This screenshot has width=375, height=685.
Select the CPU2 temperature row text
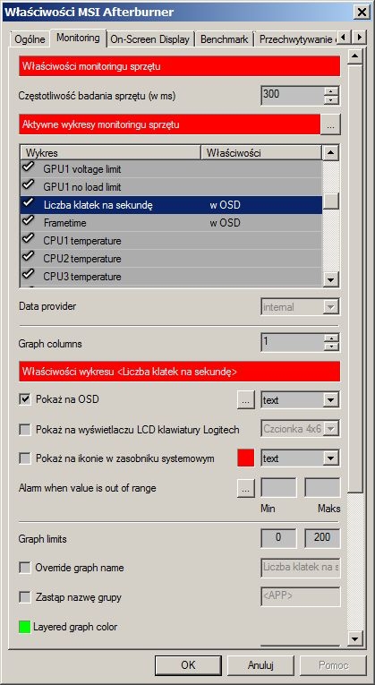pos(82,259)
